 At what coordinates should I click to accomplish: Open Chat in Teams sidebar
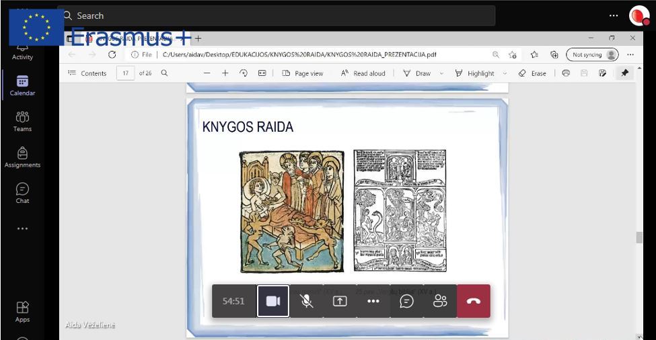pyautogui.click(x=22, y=193)
